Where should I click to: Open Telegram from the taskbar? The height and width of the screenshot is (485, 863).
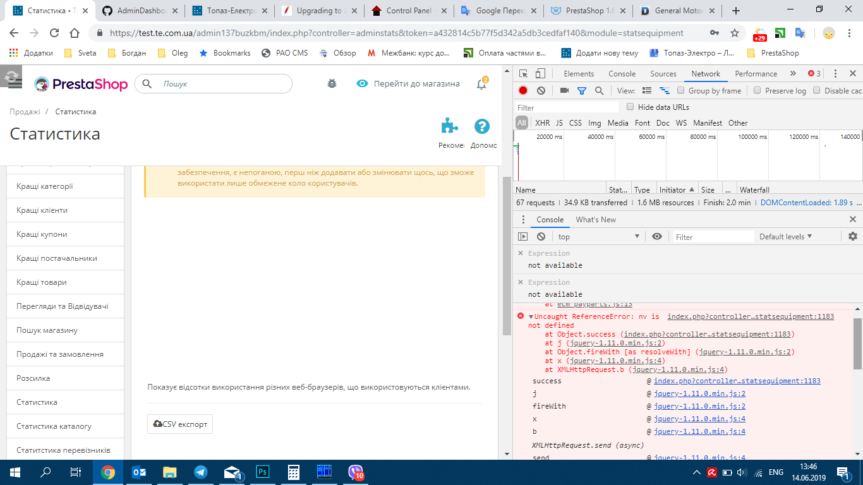[x=201, y=472]
